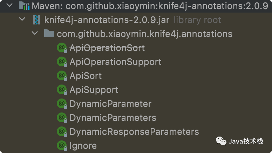Image resolution: width=272 pixels, height=153 pixels.
Task: Select the Ignore annotation entry
Action: (x=83, y=145)
